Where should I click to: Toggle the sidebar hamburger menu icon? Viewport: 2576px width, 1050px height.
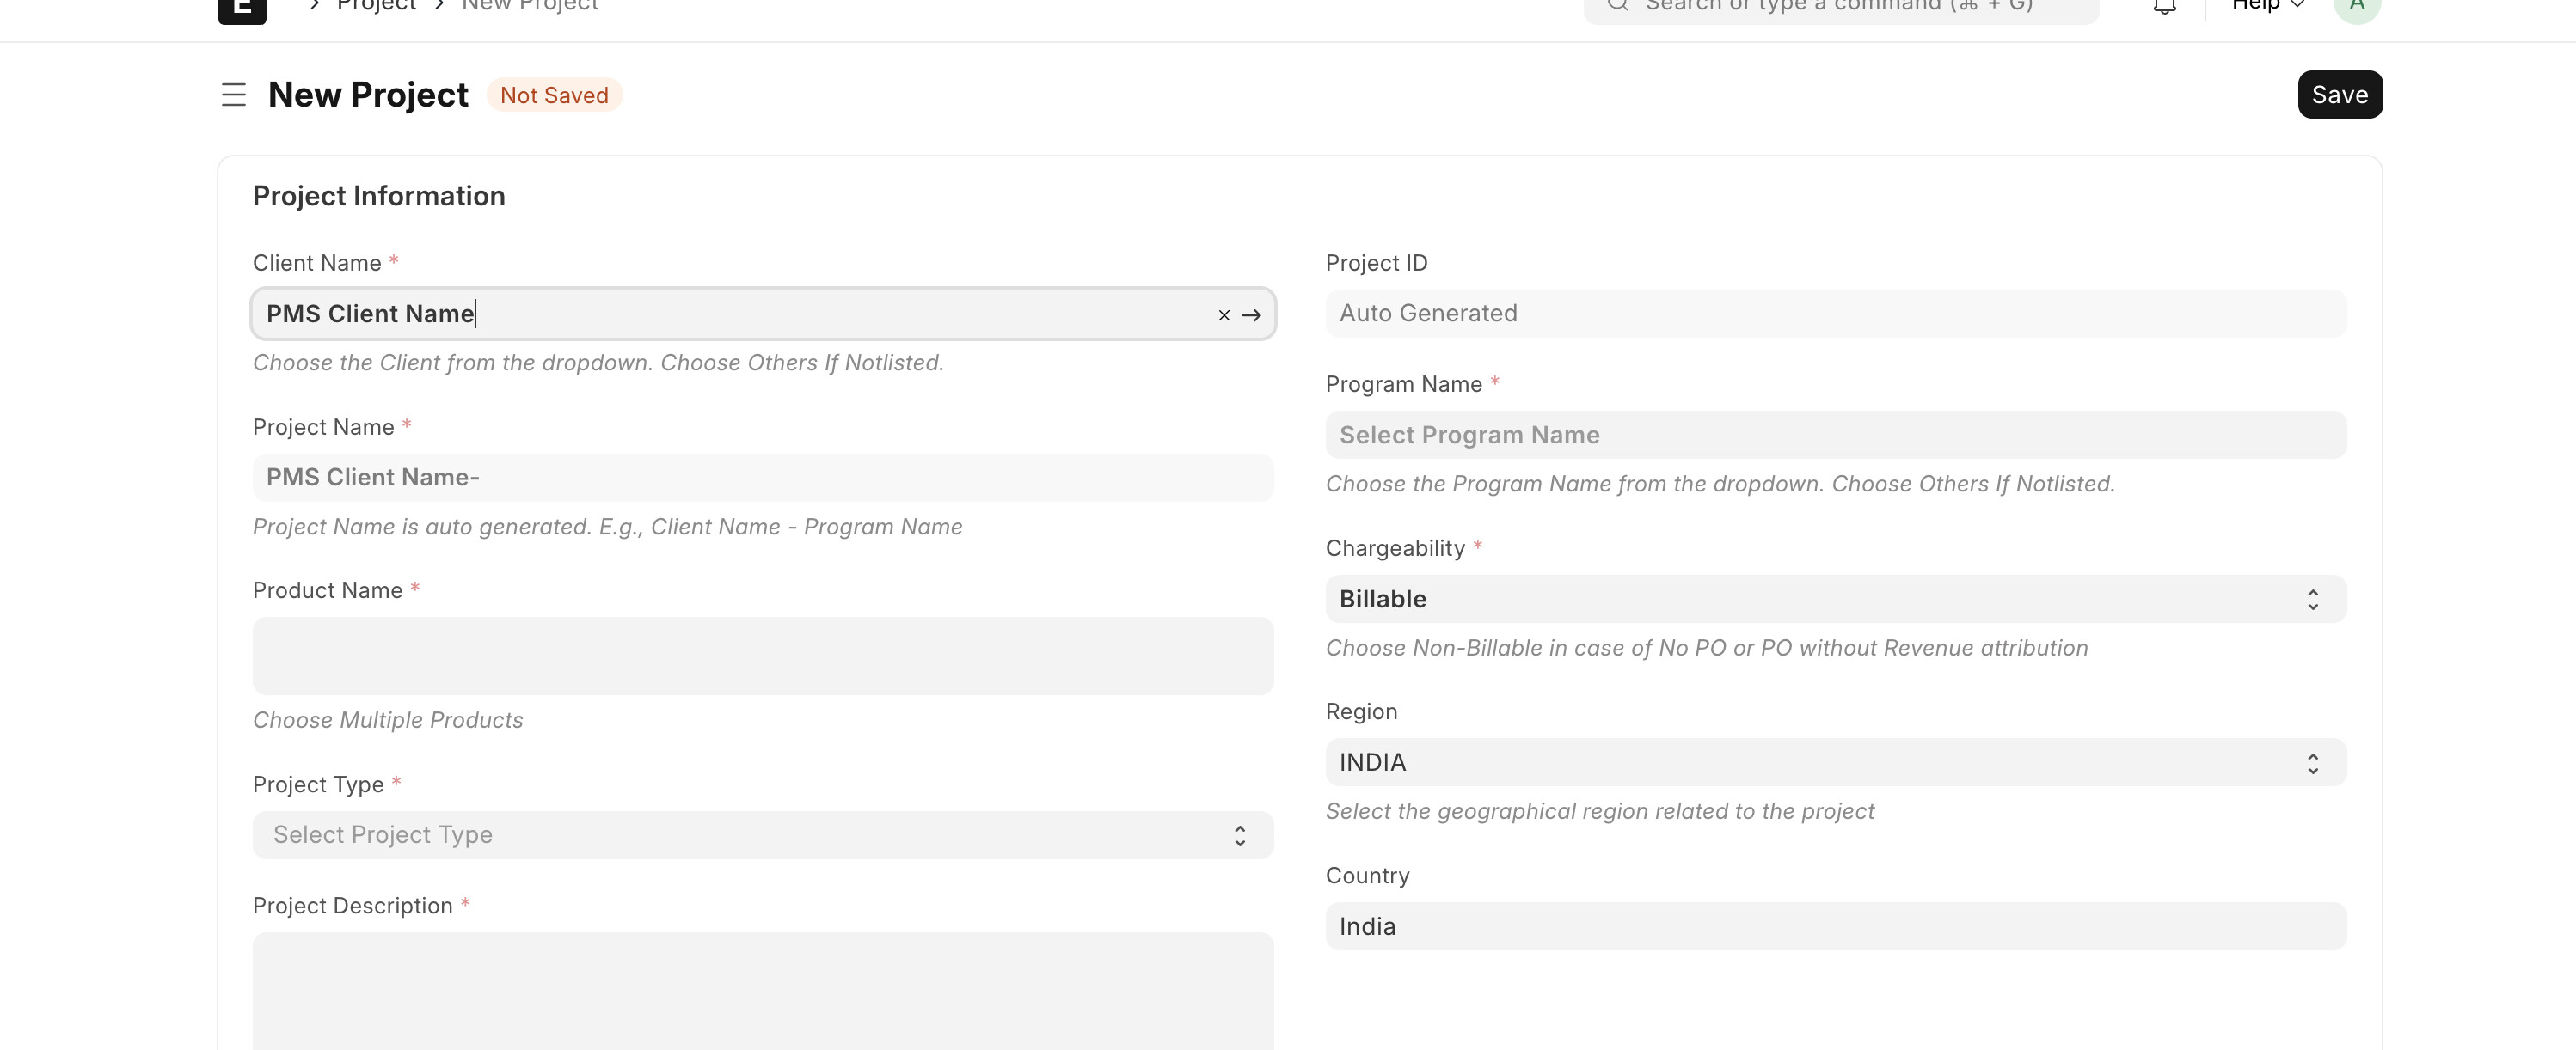pyautogui.click(x=233, y=95)
